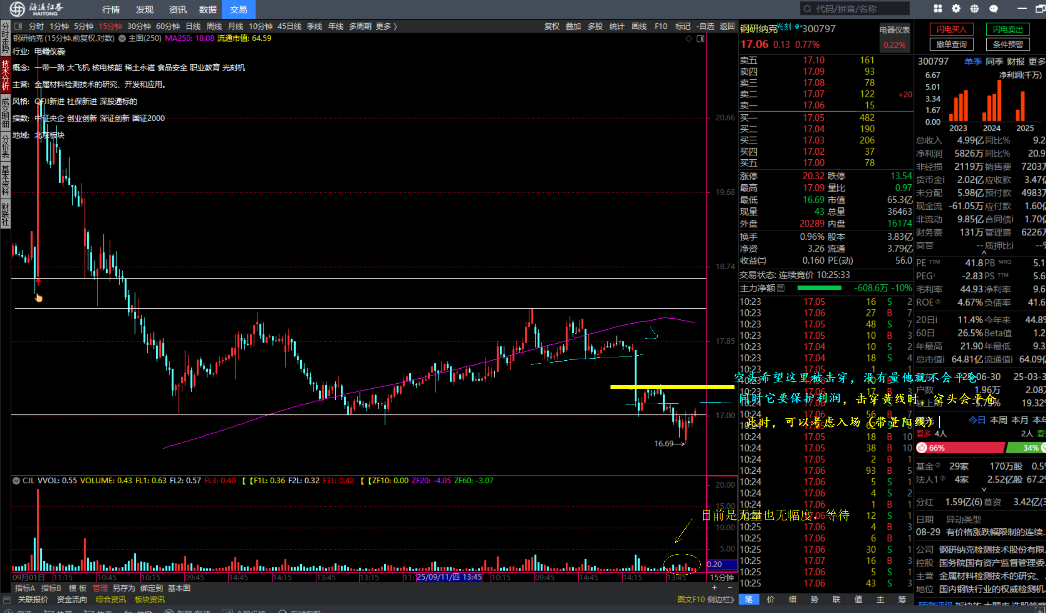
Task: Open 交易 top menu tab
Action: 238,9
